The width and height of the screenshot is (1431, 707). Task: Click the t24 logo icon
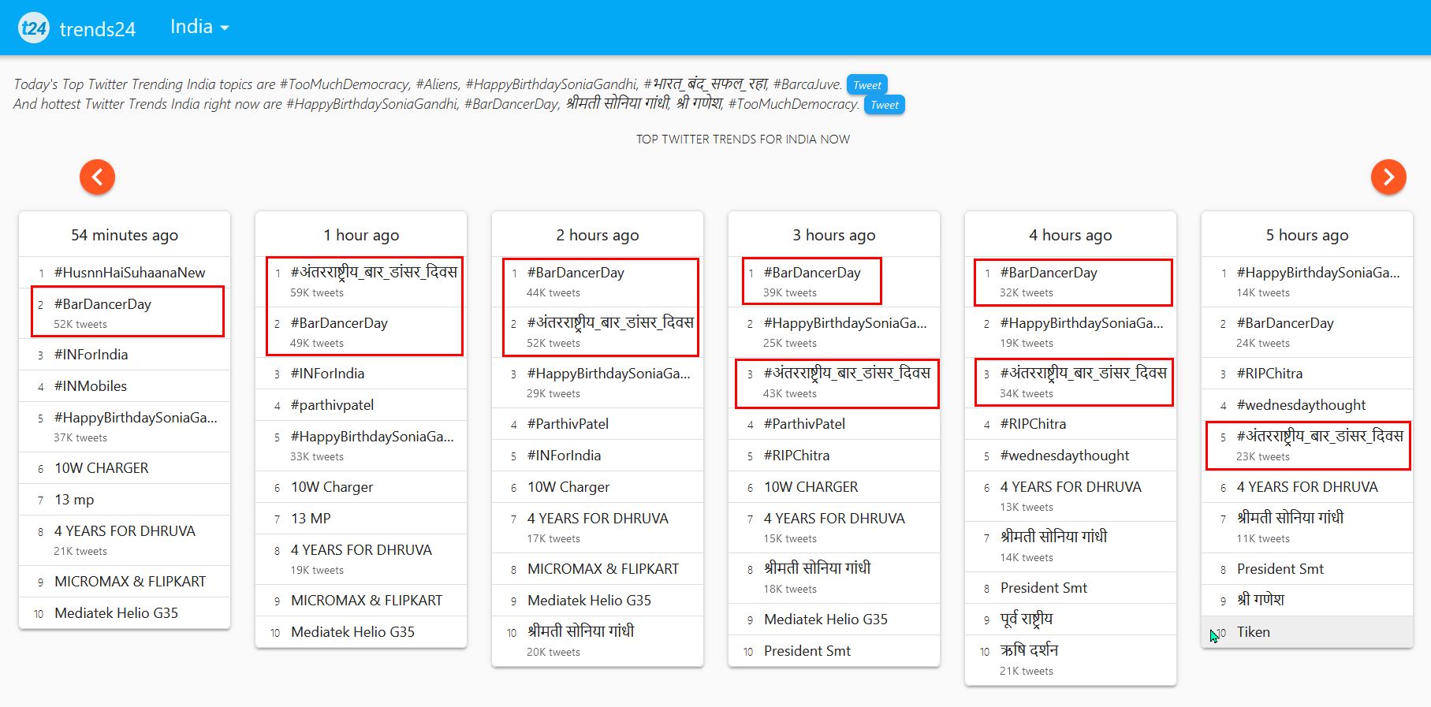click(x=33, y=28)
